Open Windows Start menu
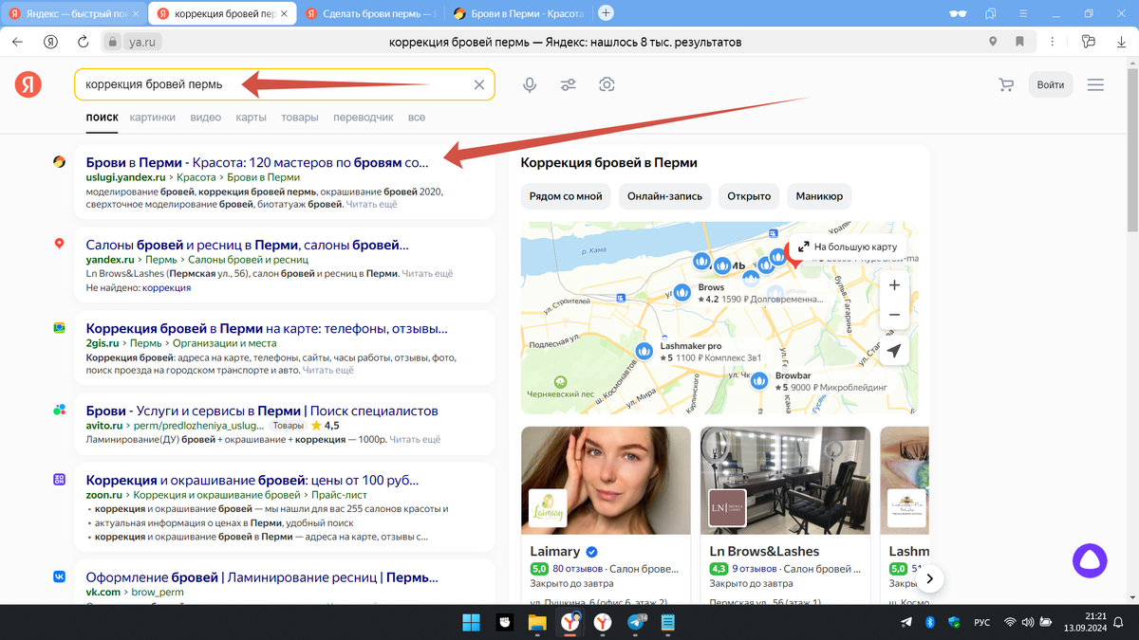Image resolution: width=1139 pixels, height=640 pixels. 471,622
